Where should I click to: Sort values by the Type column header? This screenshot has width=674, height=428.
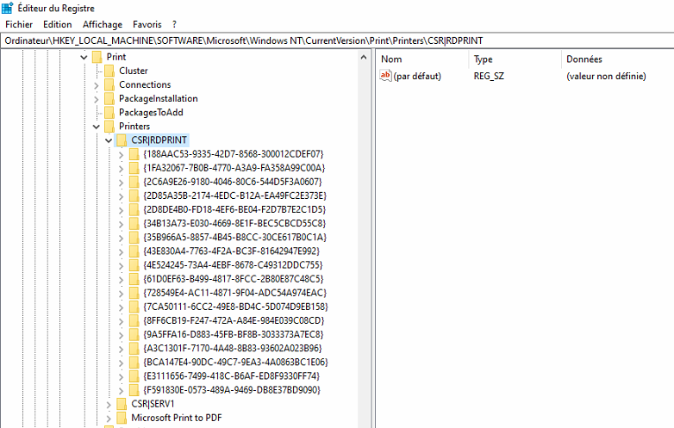pyautogui.click(x=483, y=59)
